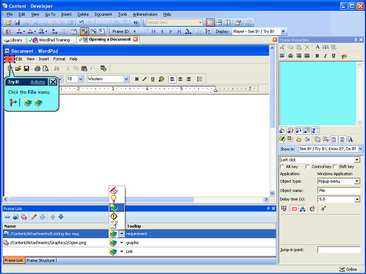
Task: Click the Font icon in Frame Properties
Action: pyautogui.click(x=317, y=47)
